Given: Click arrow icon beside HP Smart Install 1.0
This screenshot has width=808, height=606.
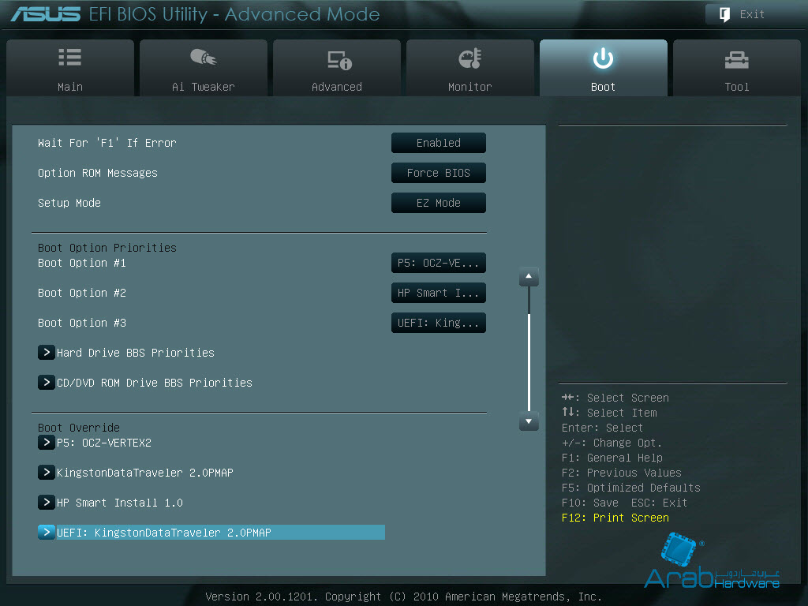Looking at the screenshot, I should (47, 502).
